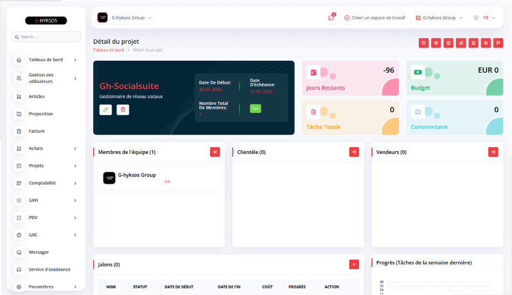The height and width of the screenshot is (295, 512).
Task: Click the PROGRÈS column header
Action: (297, 287)
